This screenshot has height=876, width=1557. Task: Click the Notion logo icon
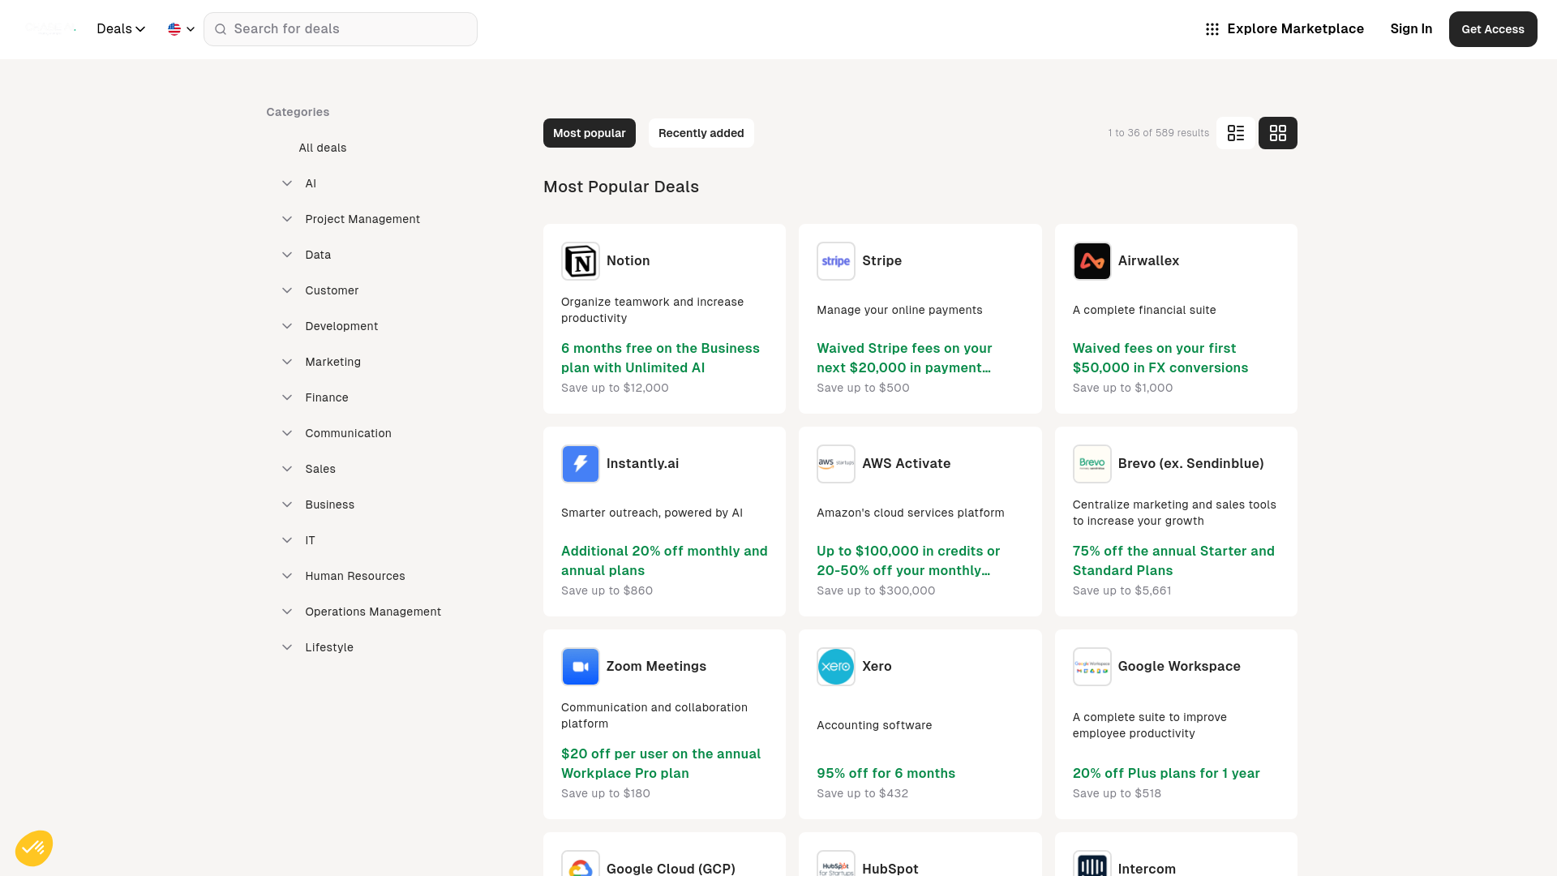pos(581,261)
